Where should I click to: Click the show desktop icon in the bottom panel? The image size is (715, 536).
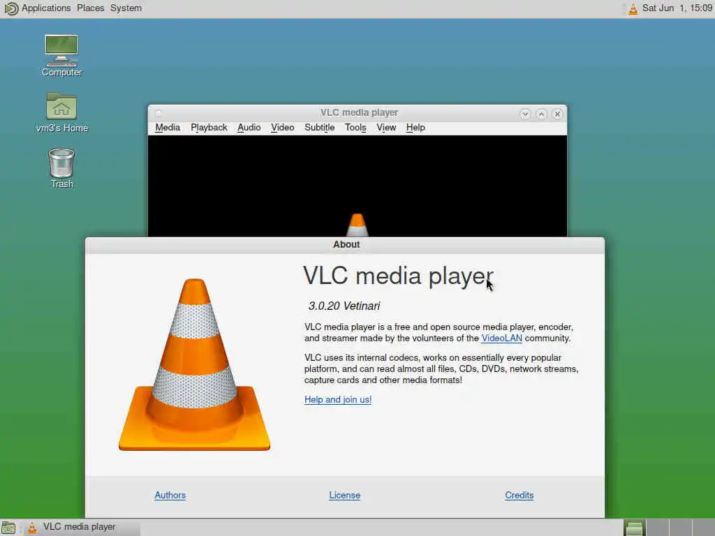(8, 528)
